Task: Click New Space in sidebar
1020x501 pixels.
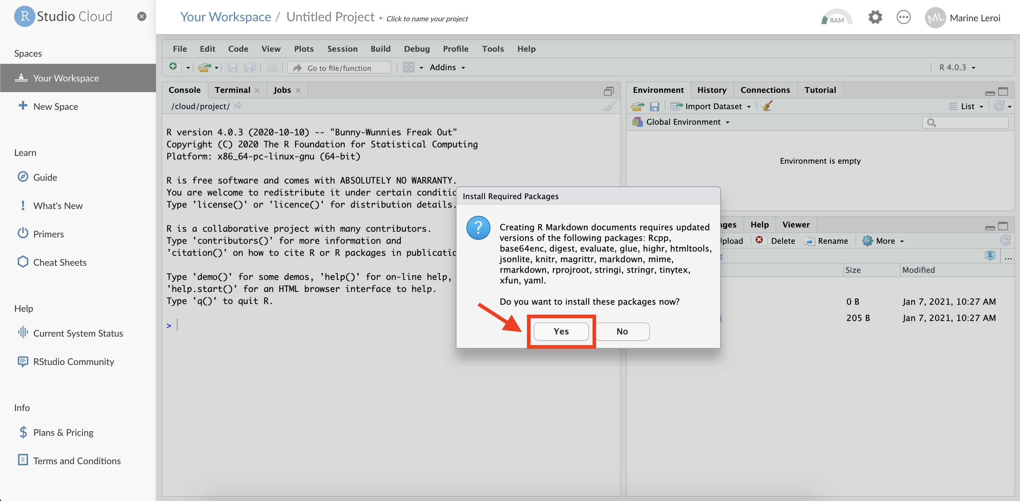Action: coord(48,106)
